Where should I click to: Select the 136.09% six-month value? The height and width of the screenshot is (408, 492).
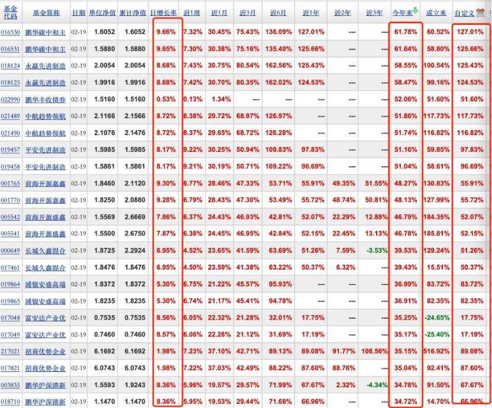(x=279, y=32)
